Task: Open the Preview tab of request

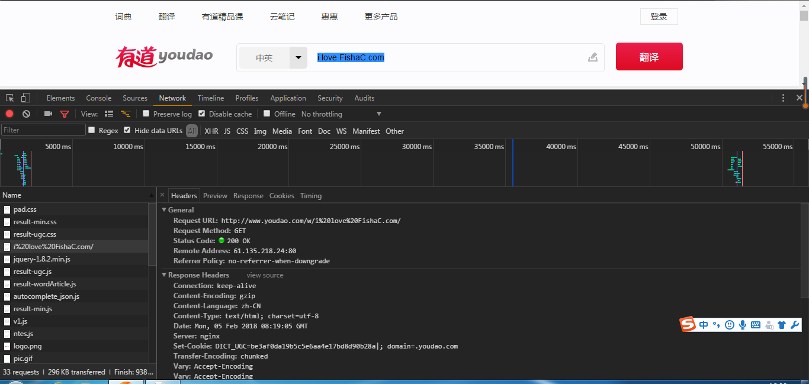Action: (215, 196)
